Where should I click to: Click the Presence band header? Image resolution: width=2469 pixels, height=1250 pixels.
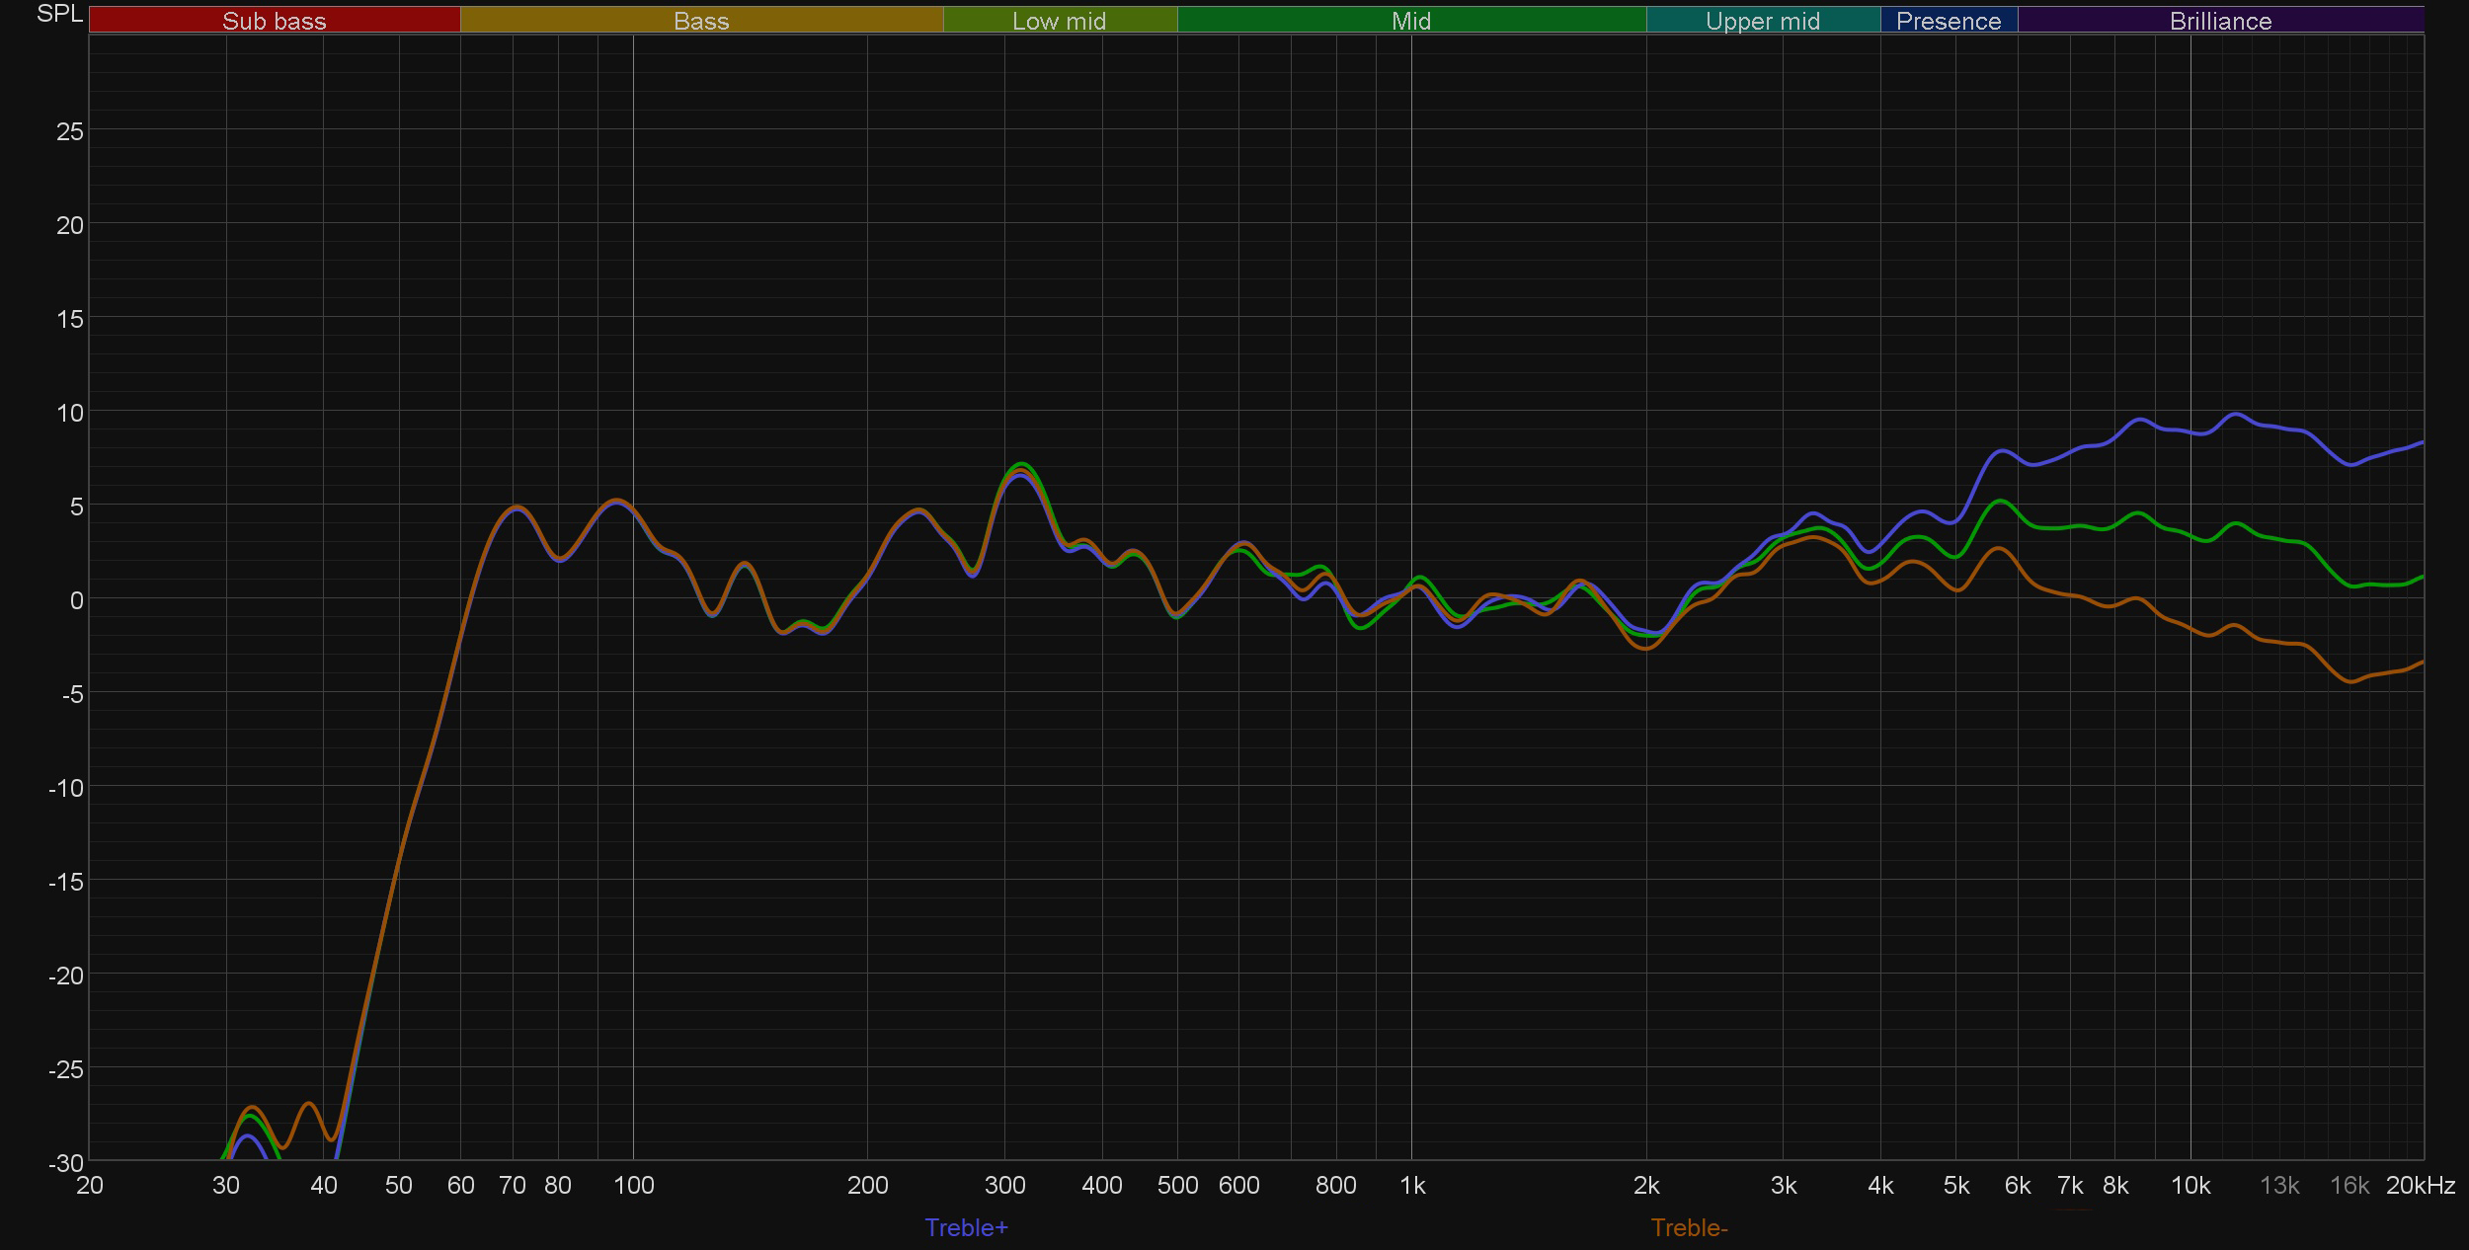[x=1949, y=21]
